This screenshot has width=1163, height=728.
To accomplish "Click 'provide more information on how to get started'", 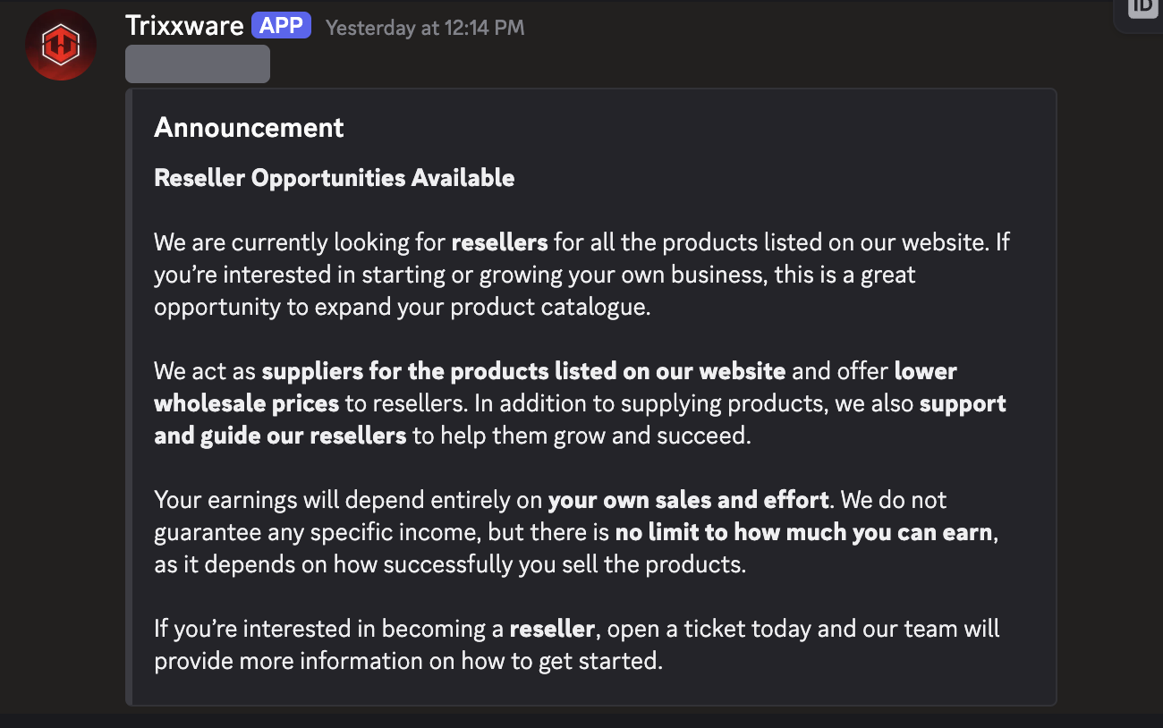I will [408, 661].
